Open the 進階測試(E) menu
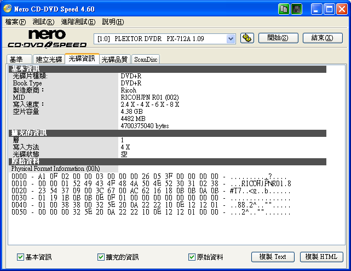Screen dimensions: 351x271 (x=78, y=22)
